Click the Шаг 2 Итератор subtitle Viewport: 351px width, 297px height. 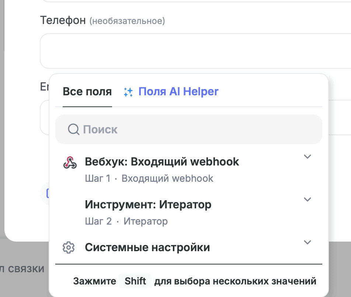click(126, 221)
